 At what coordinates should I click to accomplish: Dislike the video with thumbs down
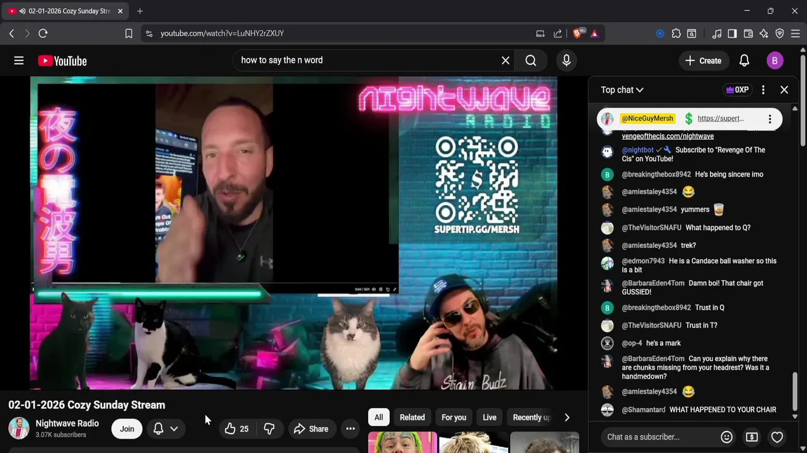(269, 429)
